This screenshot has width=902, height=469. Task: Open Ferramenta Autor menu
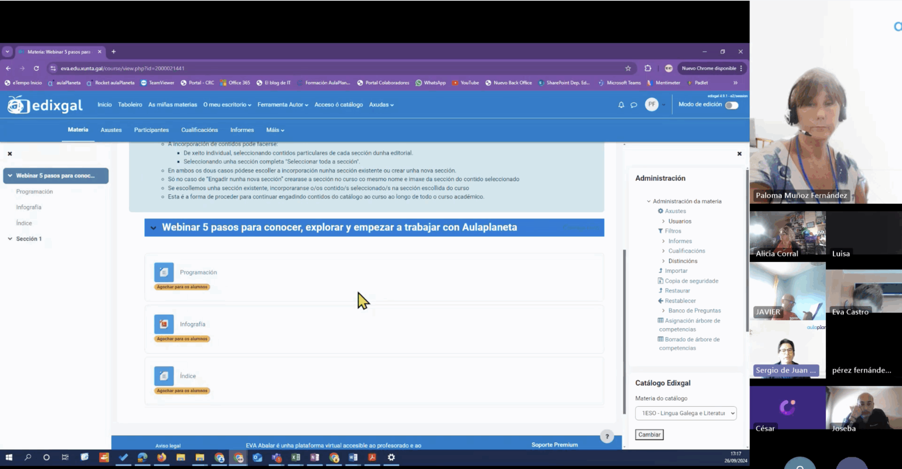click(x=283, y=104)
